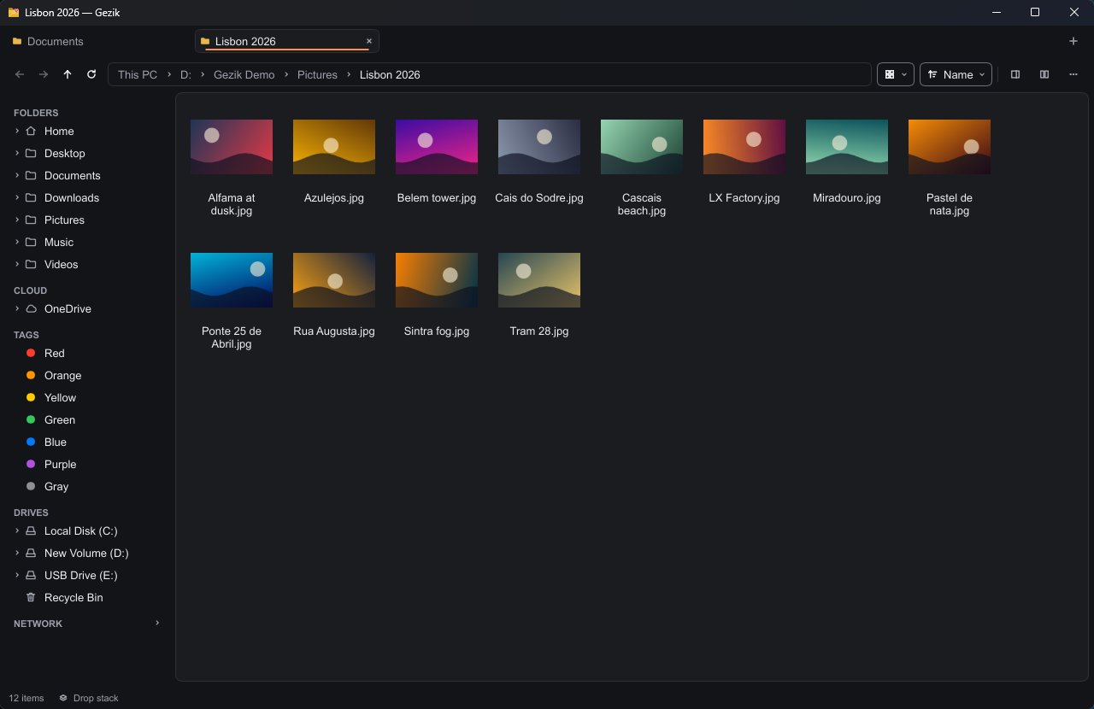Select the Lisbon 2026 tab
This screenshot has width=1094, height=709.
point(287,41)
